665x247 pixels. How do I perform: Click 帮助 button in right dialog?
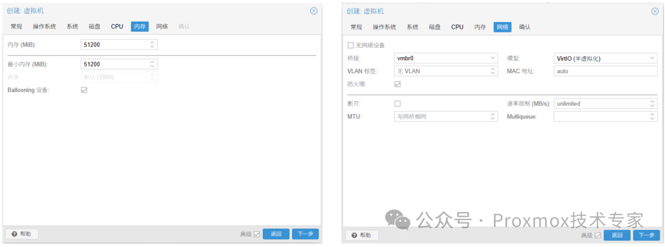click(x=362, y=235)
